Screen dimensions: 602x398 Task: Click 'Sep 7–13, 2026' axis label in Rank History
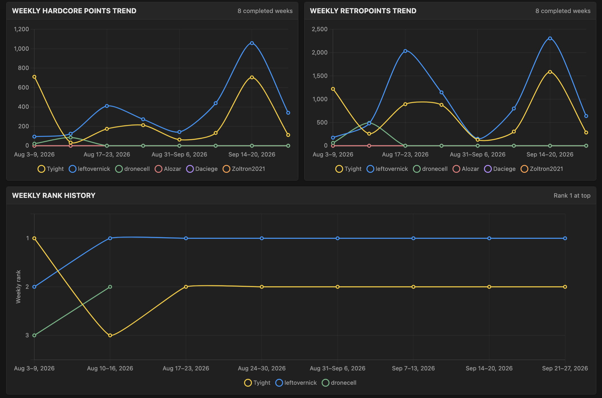413,368
